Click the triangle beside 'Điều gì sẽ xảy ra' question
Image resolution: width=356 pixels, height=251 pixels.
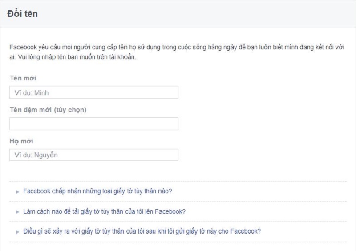click(x=17, y=232)
